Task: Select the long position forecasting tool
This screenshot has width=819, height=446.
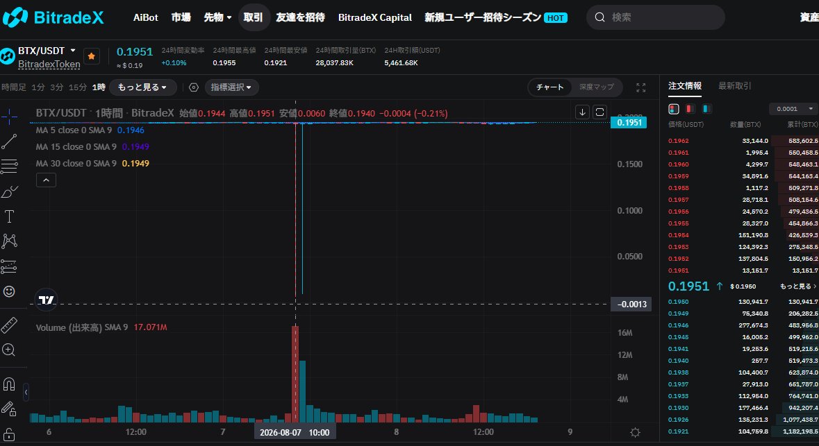Action: pyautogui.click(x=9, y=266)
